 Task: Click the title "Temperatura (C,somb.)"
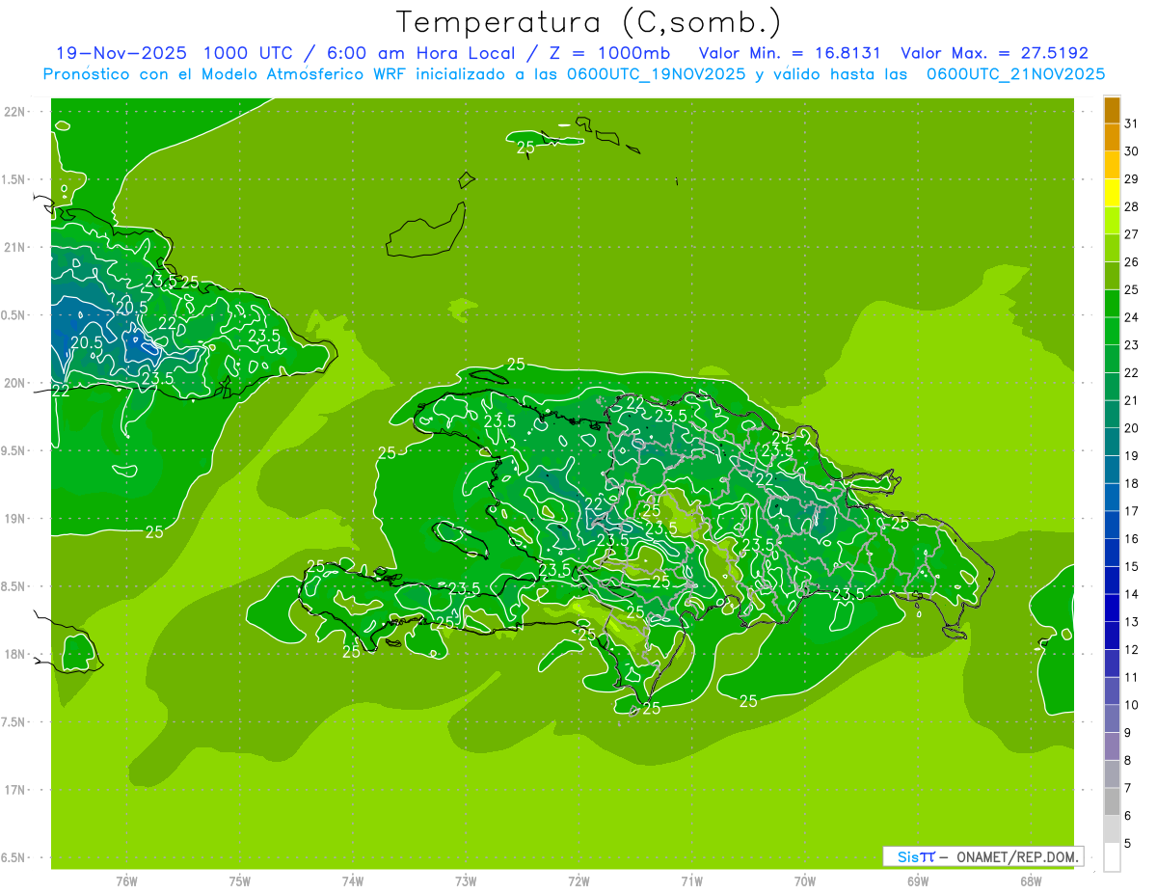pyautogui.click(x=589, y=23)
